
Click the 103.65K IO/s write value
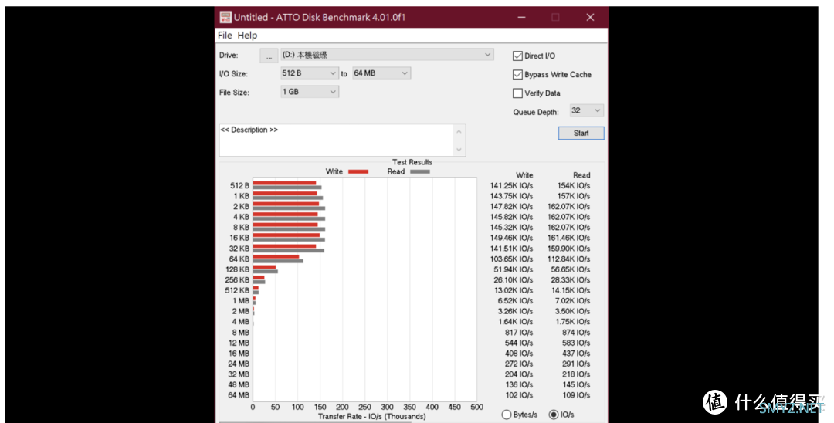[x=511, y=259]
